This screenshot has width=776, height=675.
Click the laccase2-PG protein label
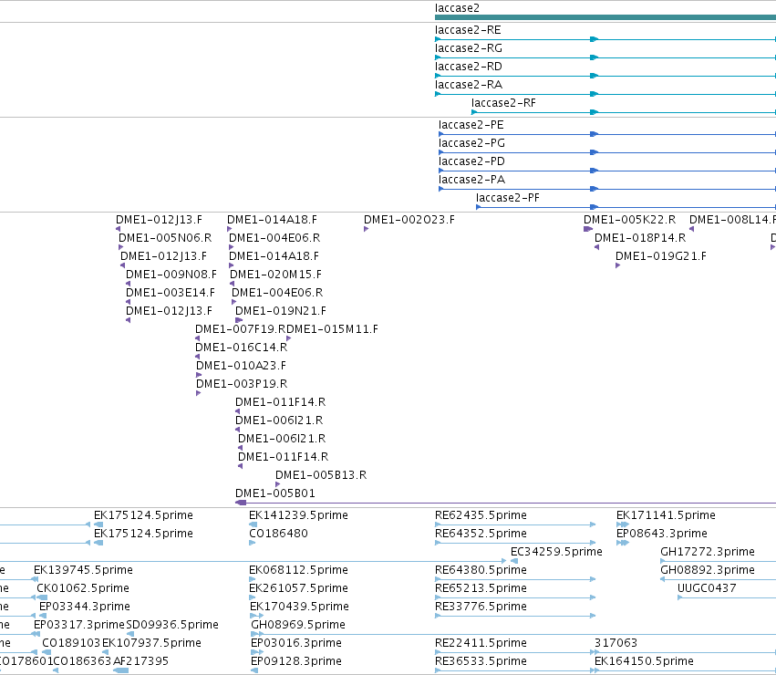point(471,143)
